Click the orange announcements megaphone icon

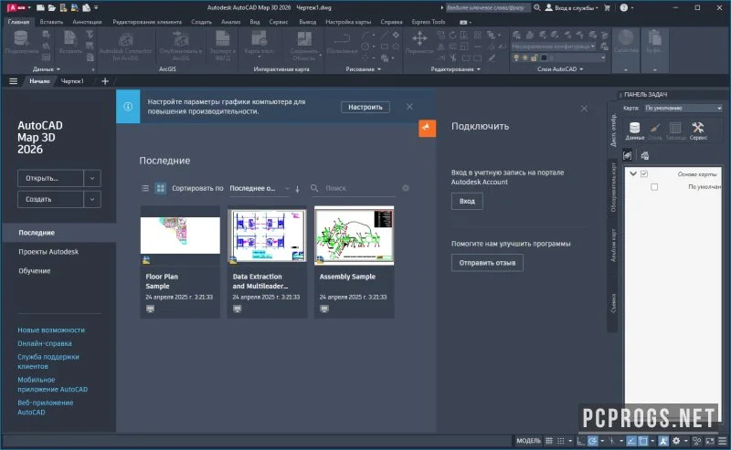(x=427, y=128)
